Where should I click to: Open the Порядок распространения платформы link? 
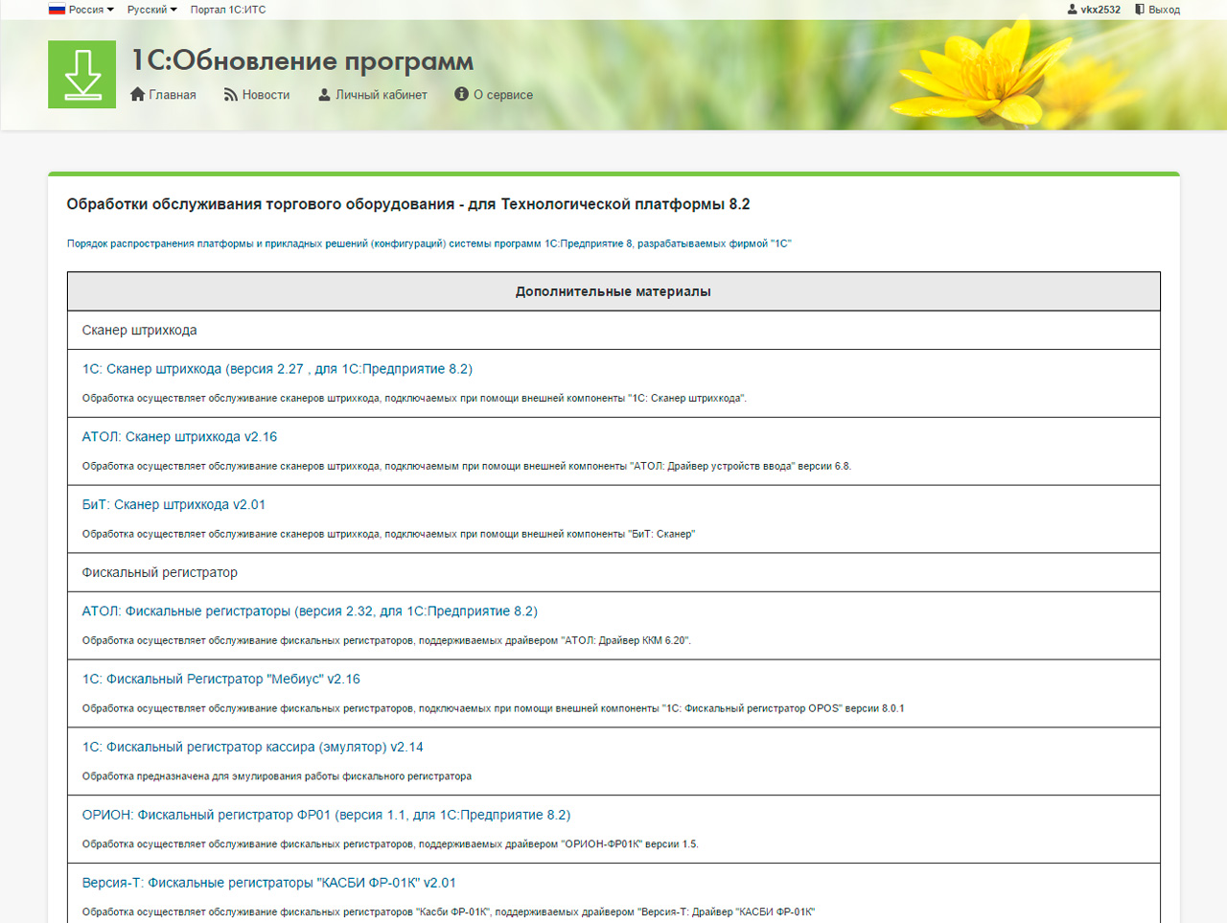click(x=429, y=243)
